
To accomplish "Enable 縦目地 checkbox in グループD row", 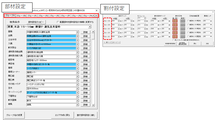I will [188, 33].
